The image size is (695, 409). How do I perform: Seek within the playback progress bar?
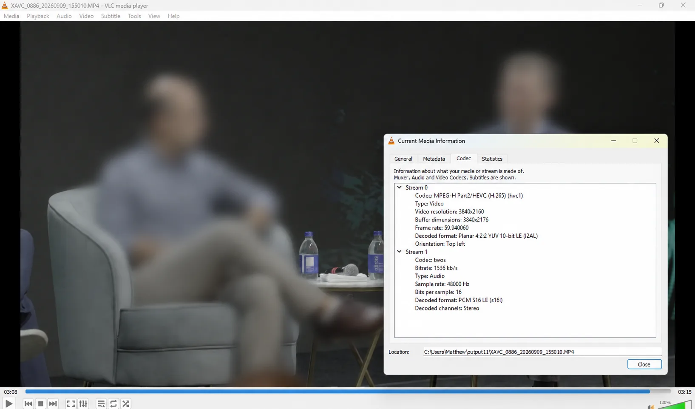click(348, 392)
